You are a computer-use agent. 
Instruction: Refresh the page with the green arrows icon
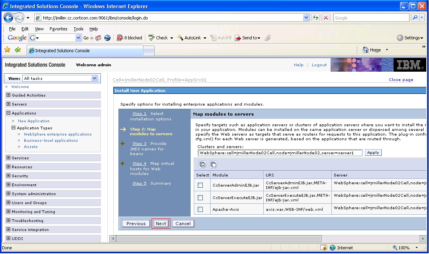click(316, 18)
